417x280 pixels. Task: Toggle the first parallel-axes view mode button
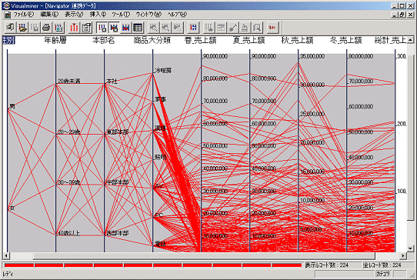pyautogui.click(x=102, y=28)
